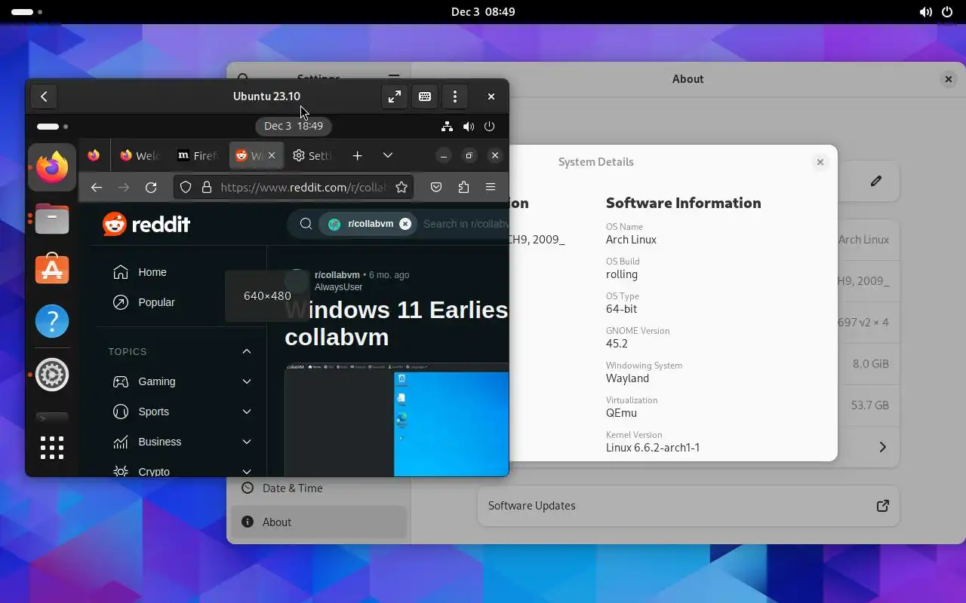The width and height of the screenshot is (966, 603).
Task: Click the host top bar volume icon
Action: (925, 12)
